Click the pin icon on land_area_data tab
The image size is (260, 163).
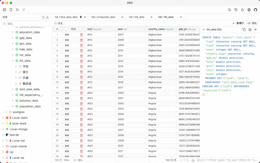(x=81, y=17)
